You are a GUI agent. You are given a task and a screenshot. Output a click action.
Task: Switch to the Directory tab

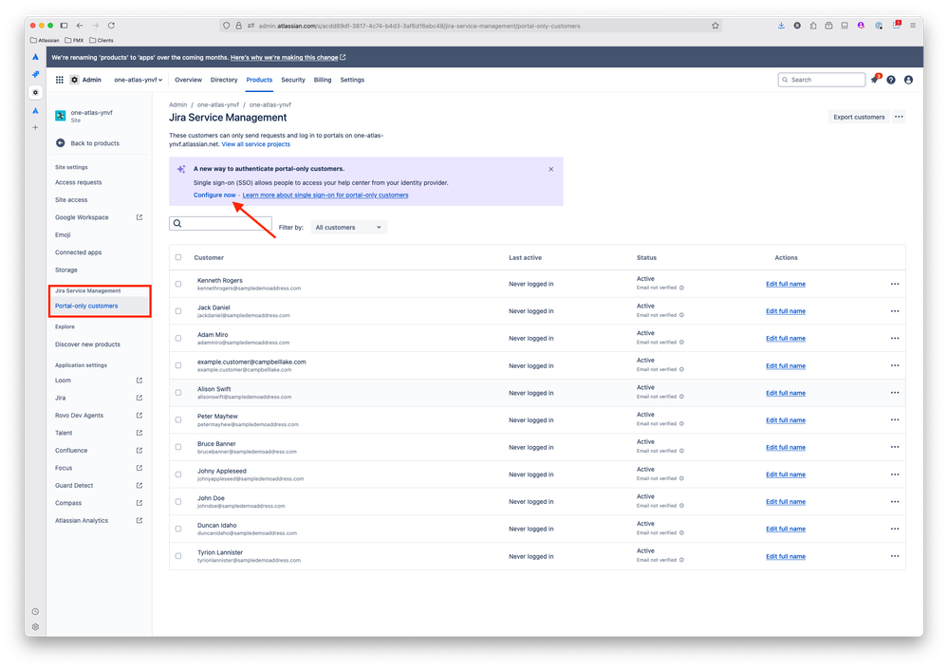tap(224, 80)
